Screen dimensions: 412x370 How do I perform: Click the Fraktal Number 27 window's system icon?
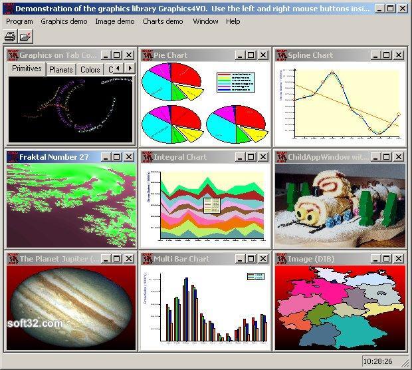(13, 157)
